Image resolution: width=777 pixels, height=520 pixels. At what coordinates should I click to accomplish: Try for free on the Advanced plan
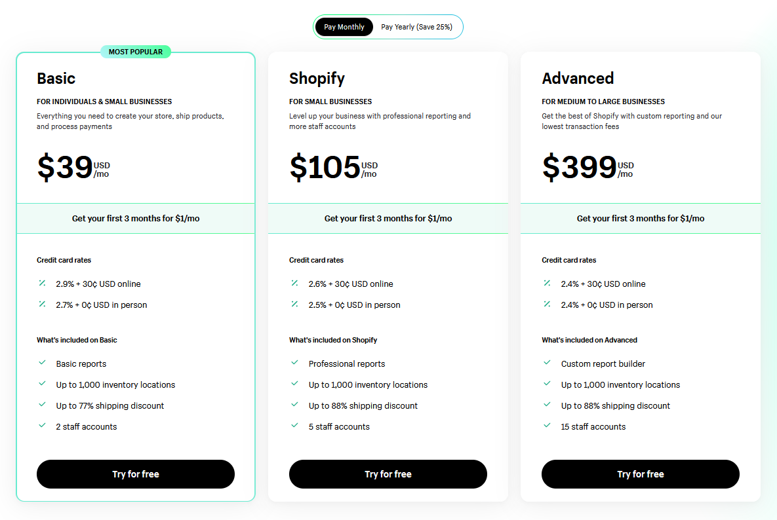click(640, 474)
